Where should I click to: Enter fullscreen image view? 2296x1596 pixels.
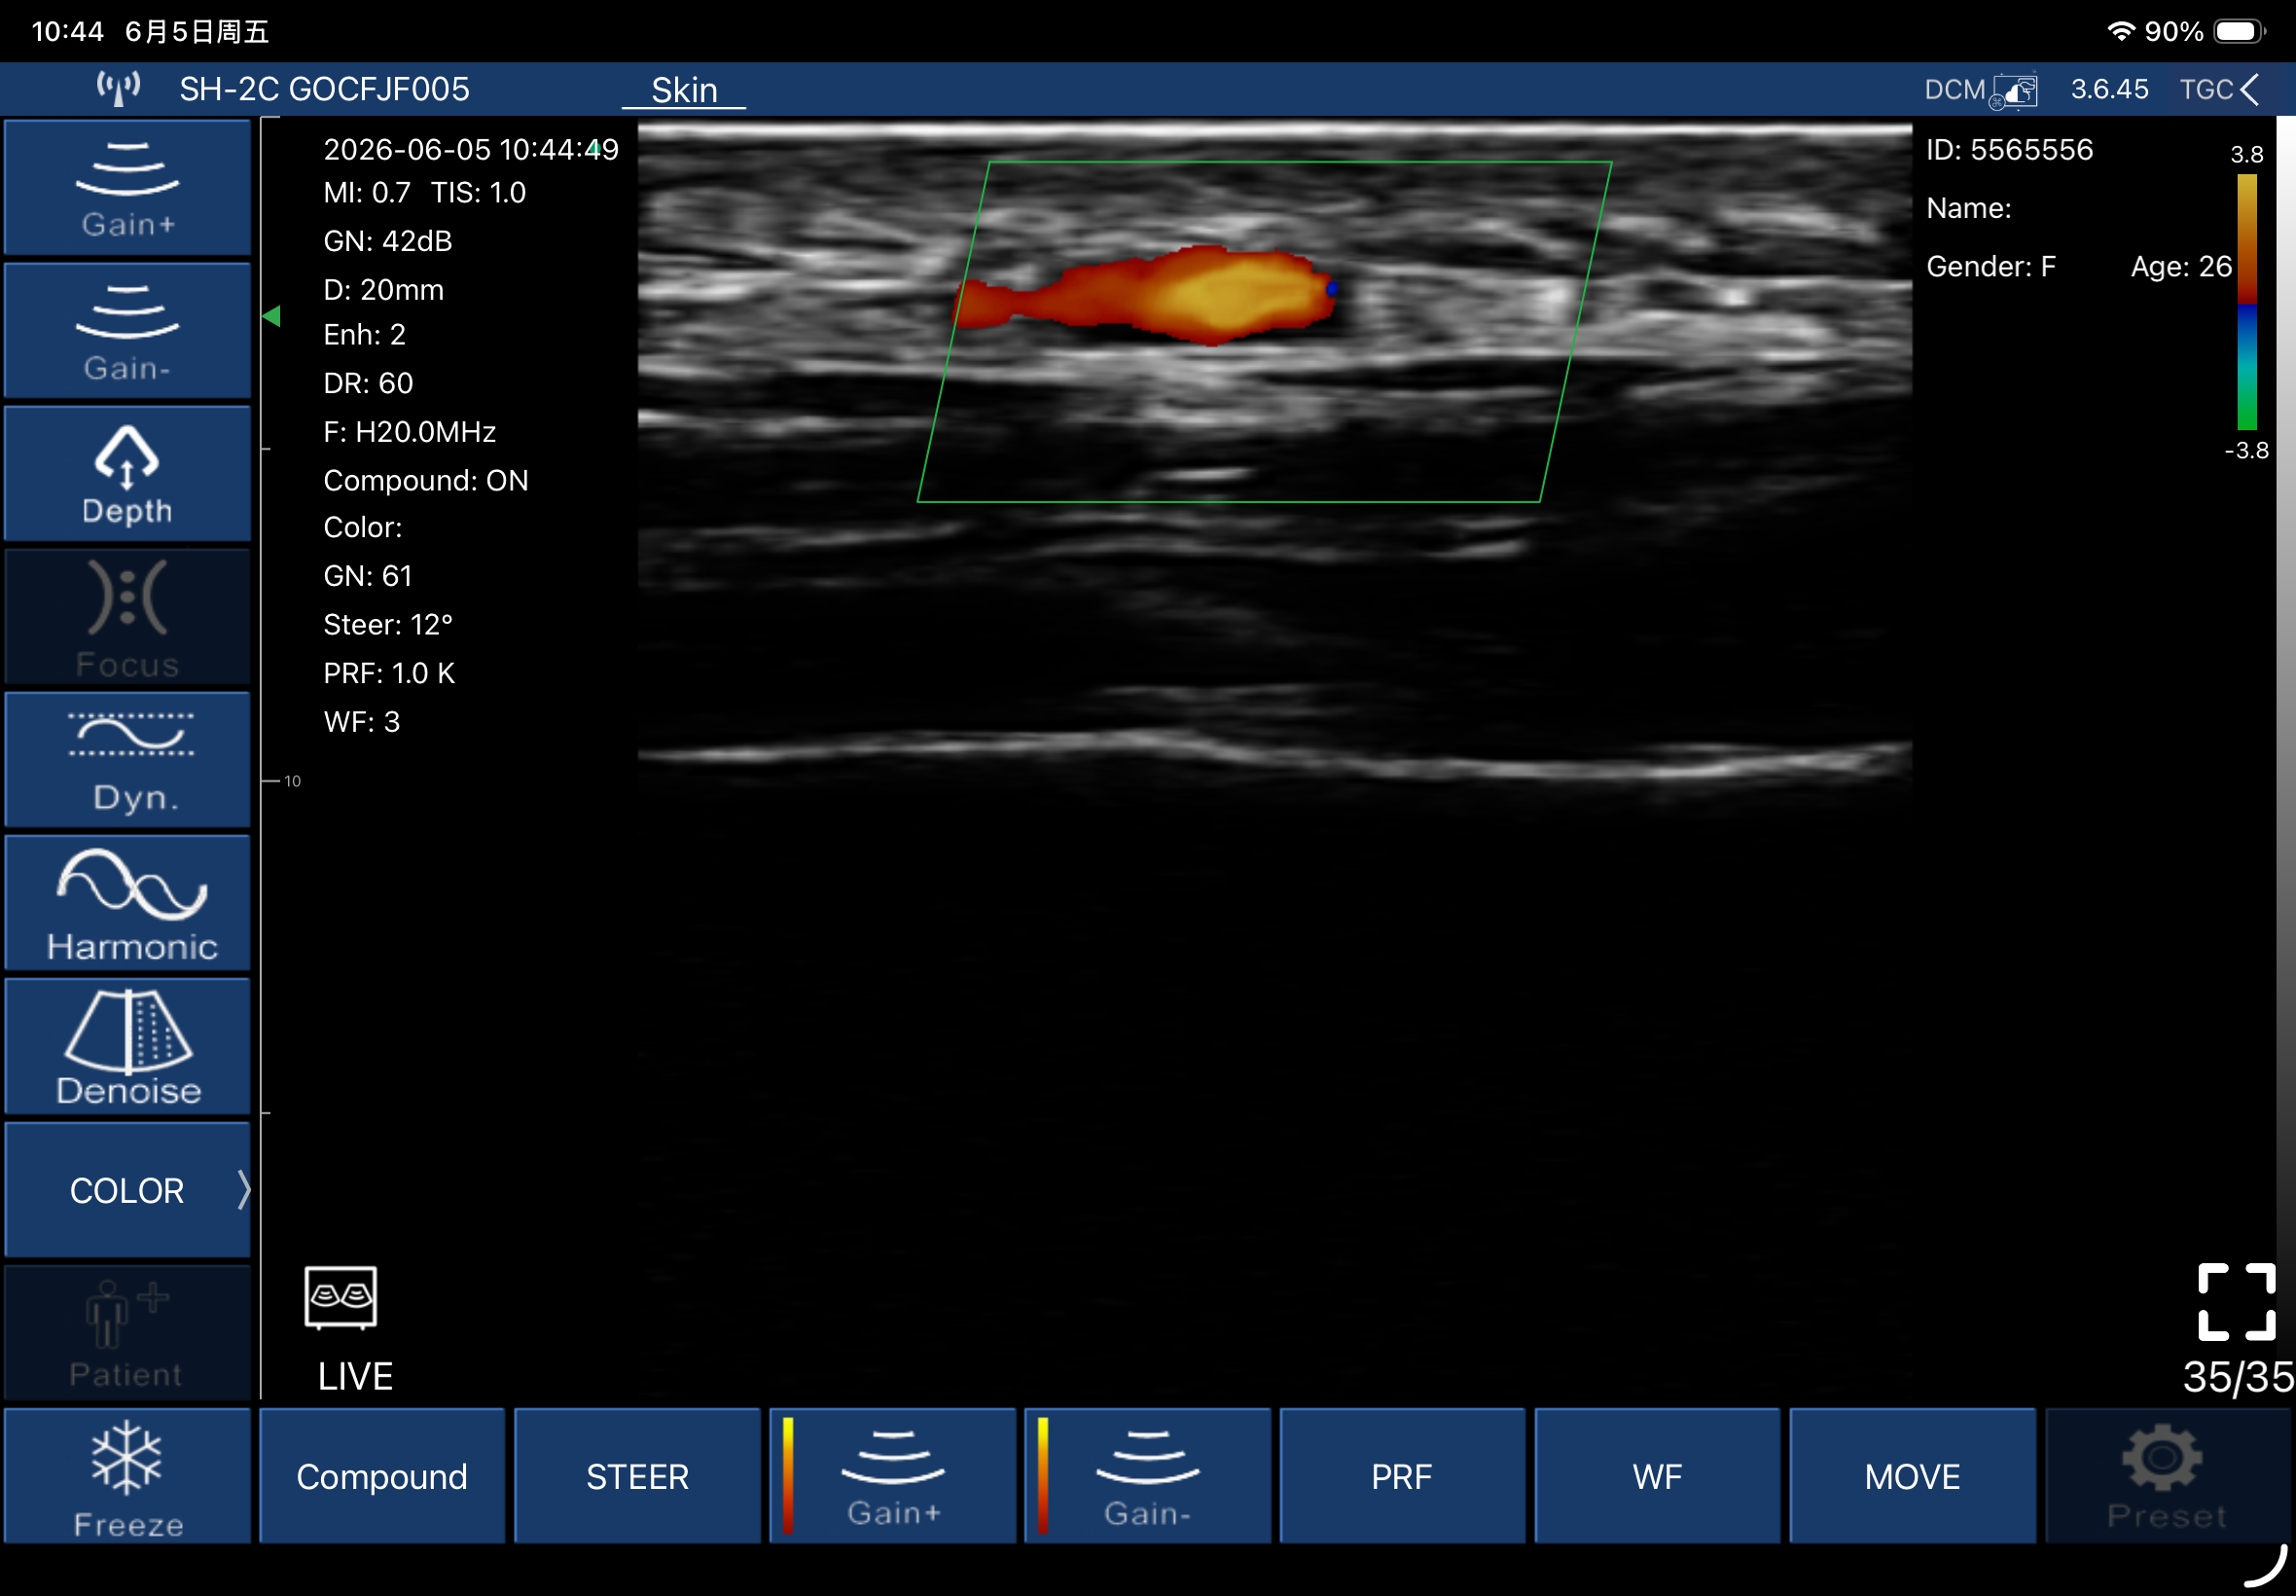pos(2237,1302)
